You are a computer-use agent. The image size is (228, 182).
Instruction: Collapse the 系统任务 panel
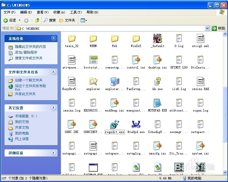pos(53,38)
